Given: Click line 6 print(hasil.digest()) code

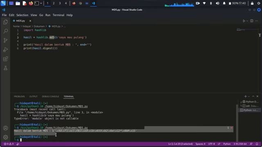Looking at the screenshot, I should pyautogui.click(x=40, y=48).
